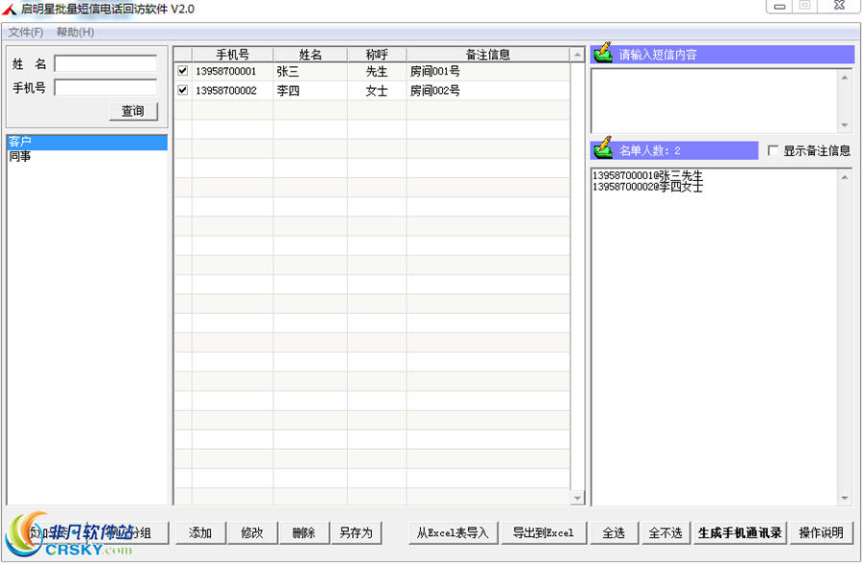Viewport: 863px width, 564px height.
Task: Click the app logo in the title bar
Action: pos(9,9)
